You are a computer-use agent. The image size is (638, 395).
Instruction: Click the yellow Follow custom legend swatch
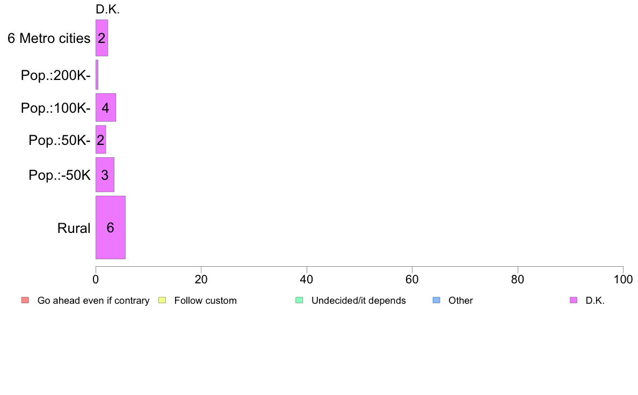tap(162, 300)
